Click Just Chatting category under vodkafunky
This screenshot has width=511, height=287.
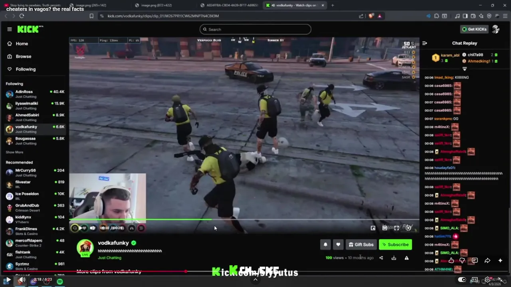coord(109,258)
